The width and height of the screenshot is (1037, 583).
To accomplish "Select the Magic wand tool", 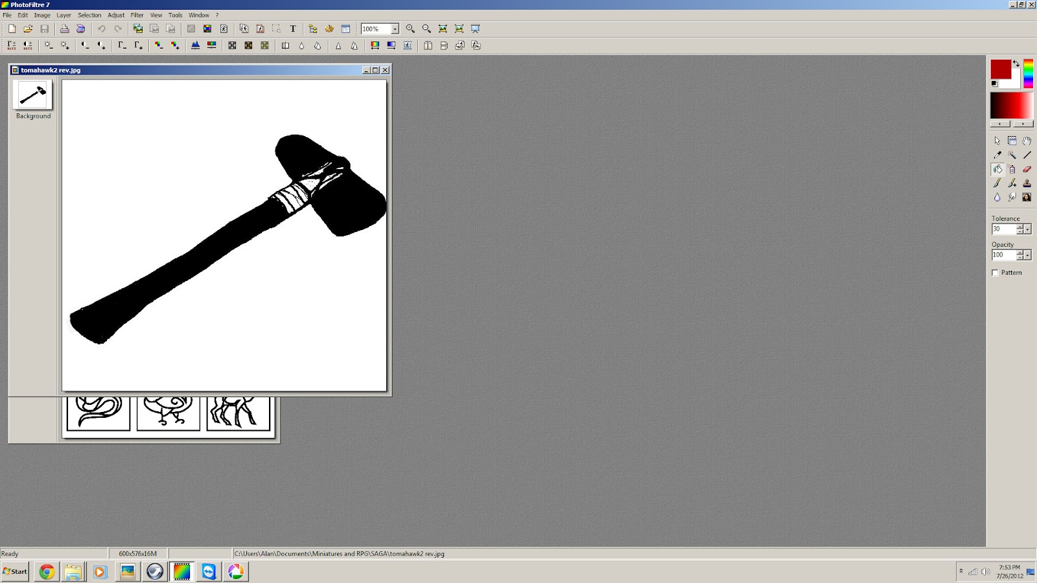I will coord(1012,155).
